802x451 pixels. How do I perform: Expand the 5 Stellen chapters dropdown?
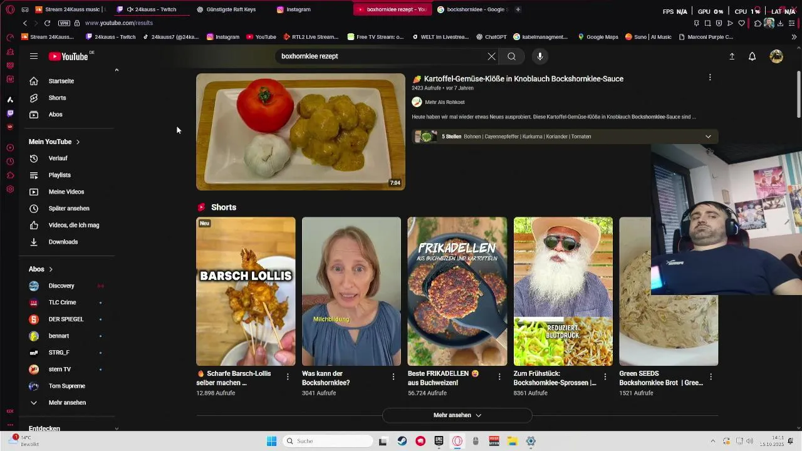pos(708,137)
